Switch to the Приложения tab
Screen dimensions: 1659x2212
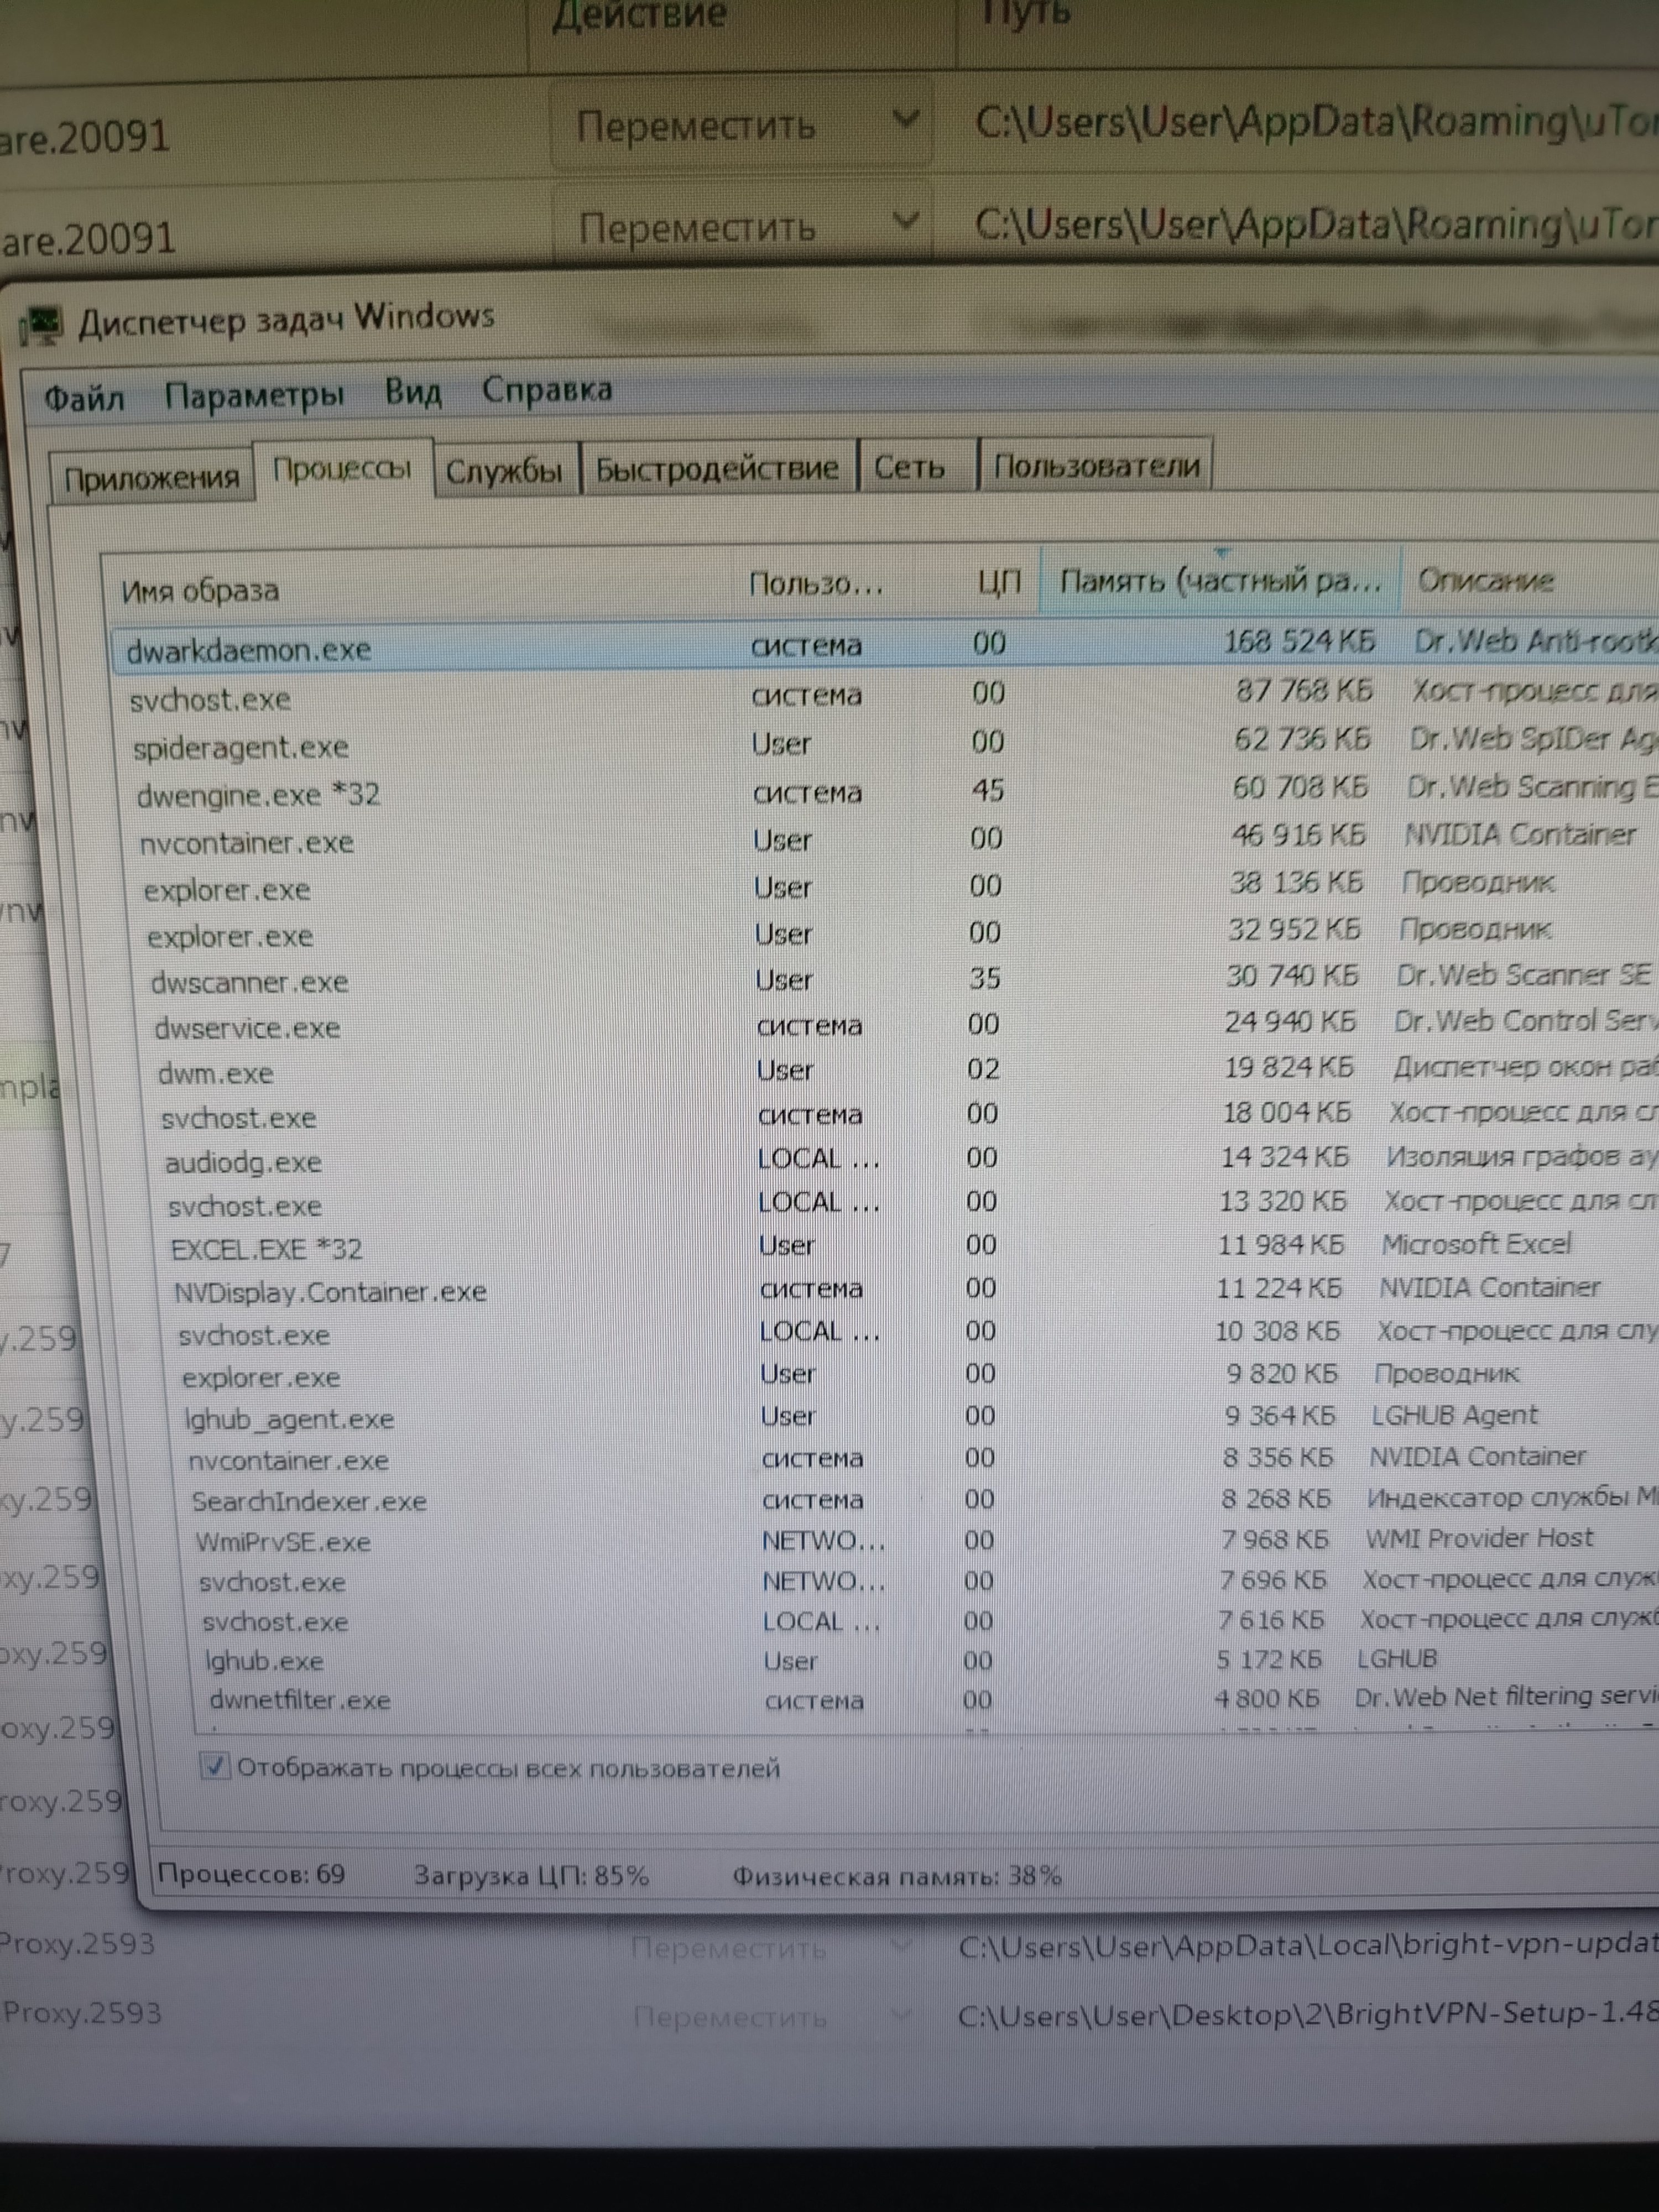click(x=152, y=478)
